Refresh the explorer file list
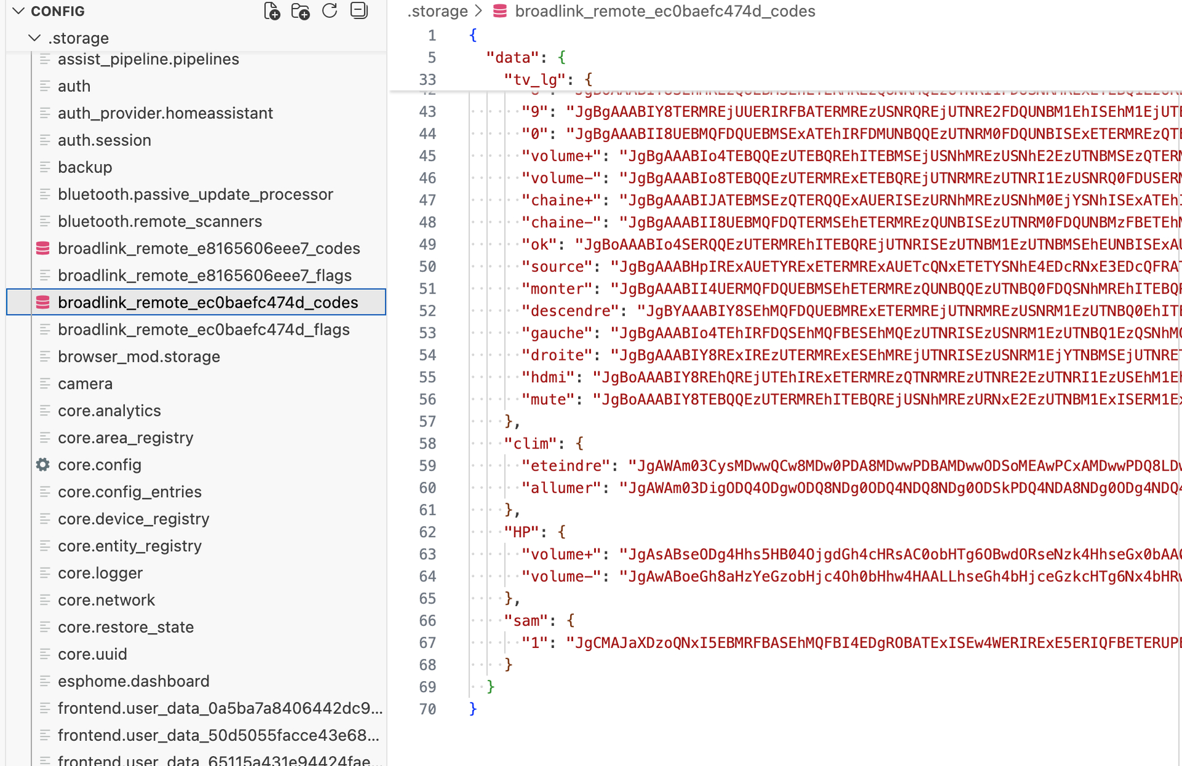This screenshot has width=1182, height=766. click(x=330, y=11)
